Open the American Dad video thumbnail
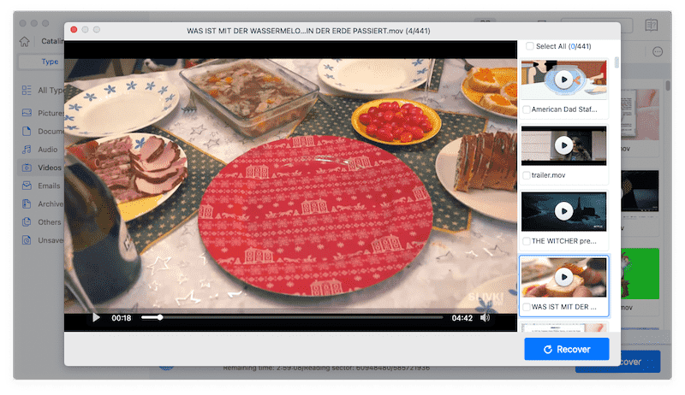The height and width of the screenshot is (395, 685). pos(563,80)
